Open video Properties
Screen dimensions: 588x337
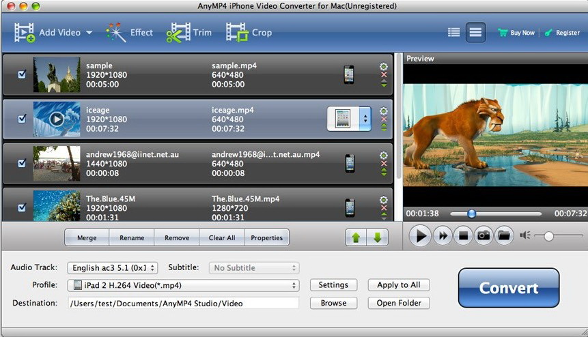pos(266,237)
